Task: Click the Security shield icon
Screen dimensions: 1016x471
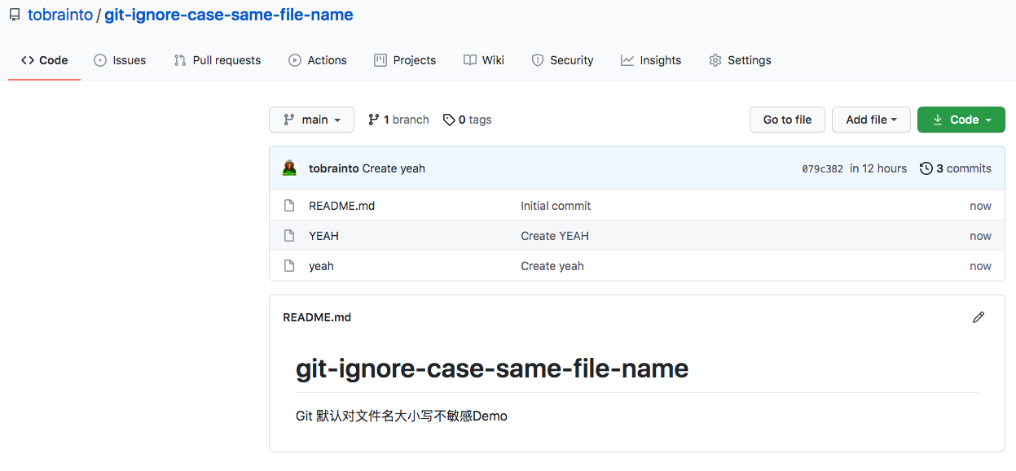Action: click(538, 60)
